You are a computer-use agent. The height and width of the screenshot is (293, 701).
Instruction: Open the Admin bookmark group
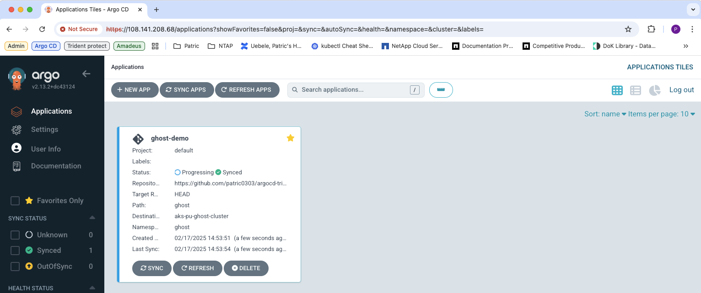[16, 46]
